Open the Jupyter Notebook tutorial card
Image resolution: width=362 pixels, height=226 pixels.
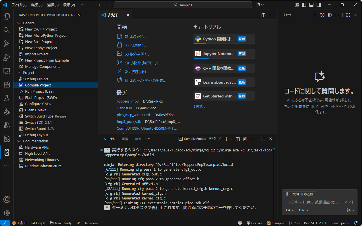tap(224, 54)
